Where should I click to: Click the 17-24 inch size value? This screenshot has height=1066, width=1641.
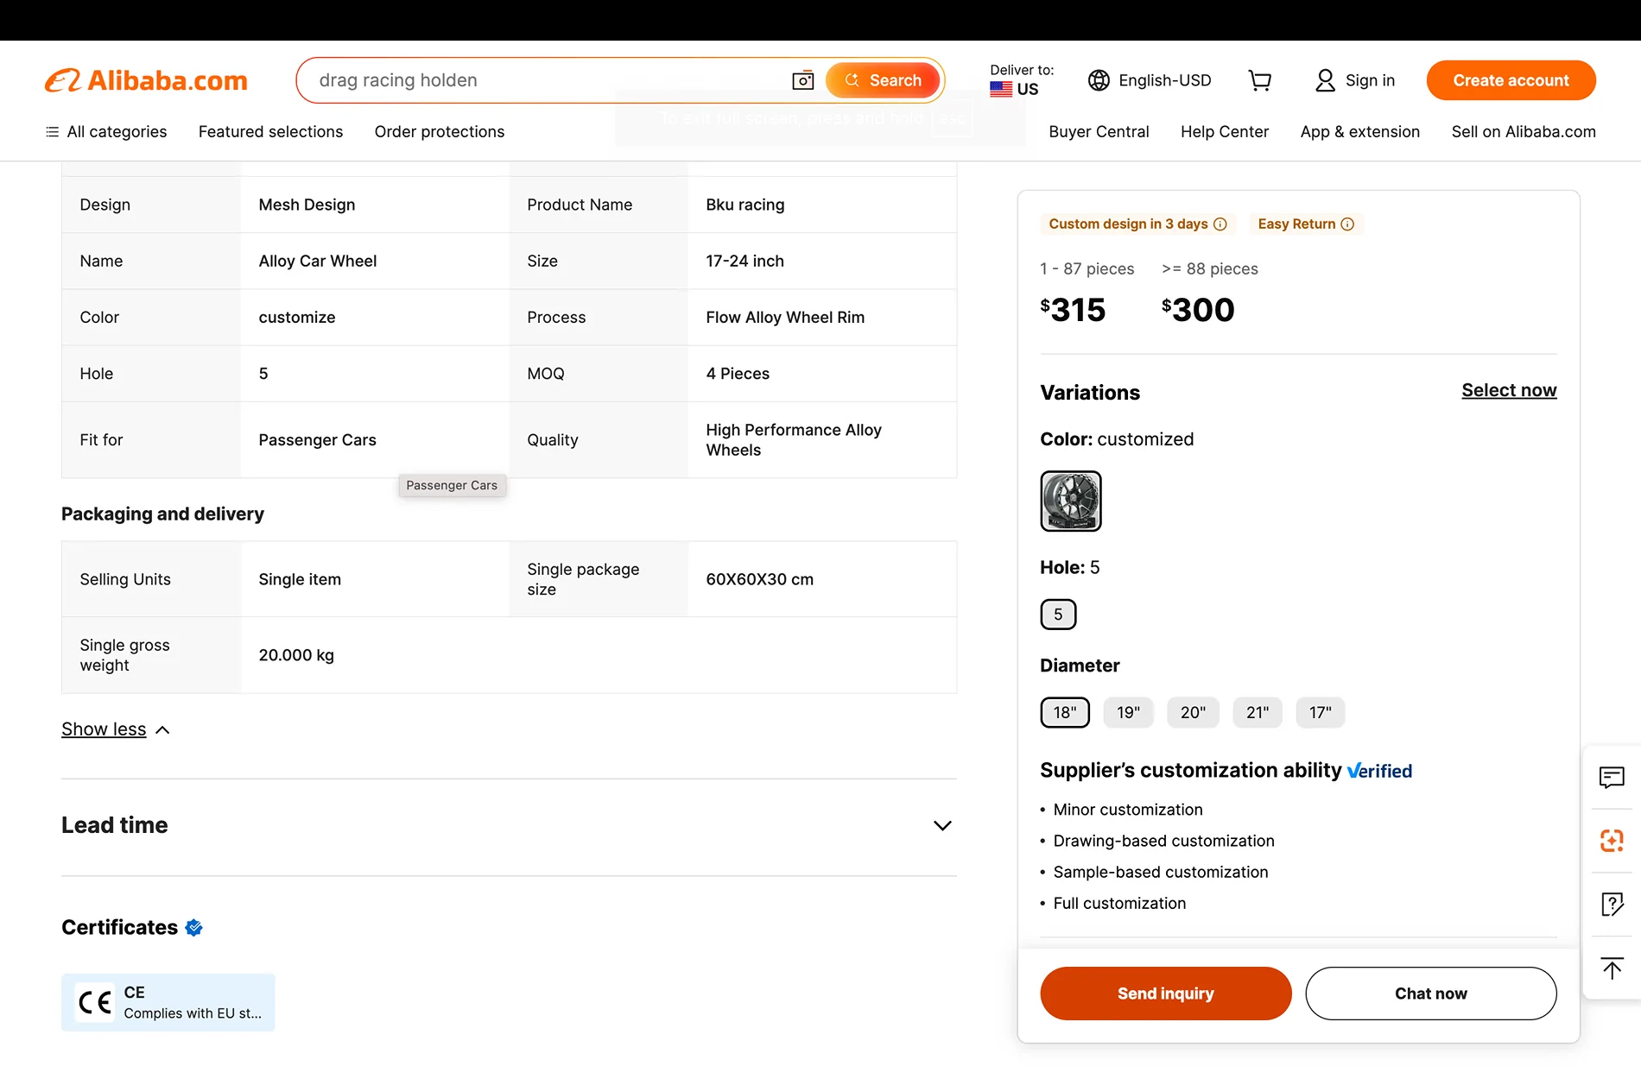[744, 262]
